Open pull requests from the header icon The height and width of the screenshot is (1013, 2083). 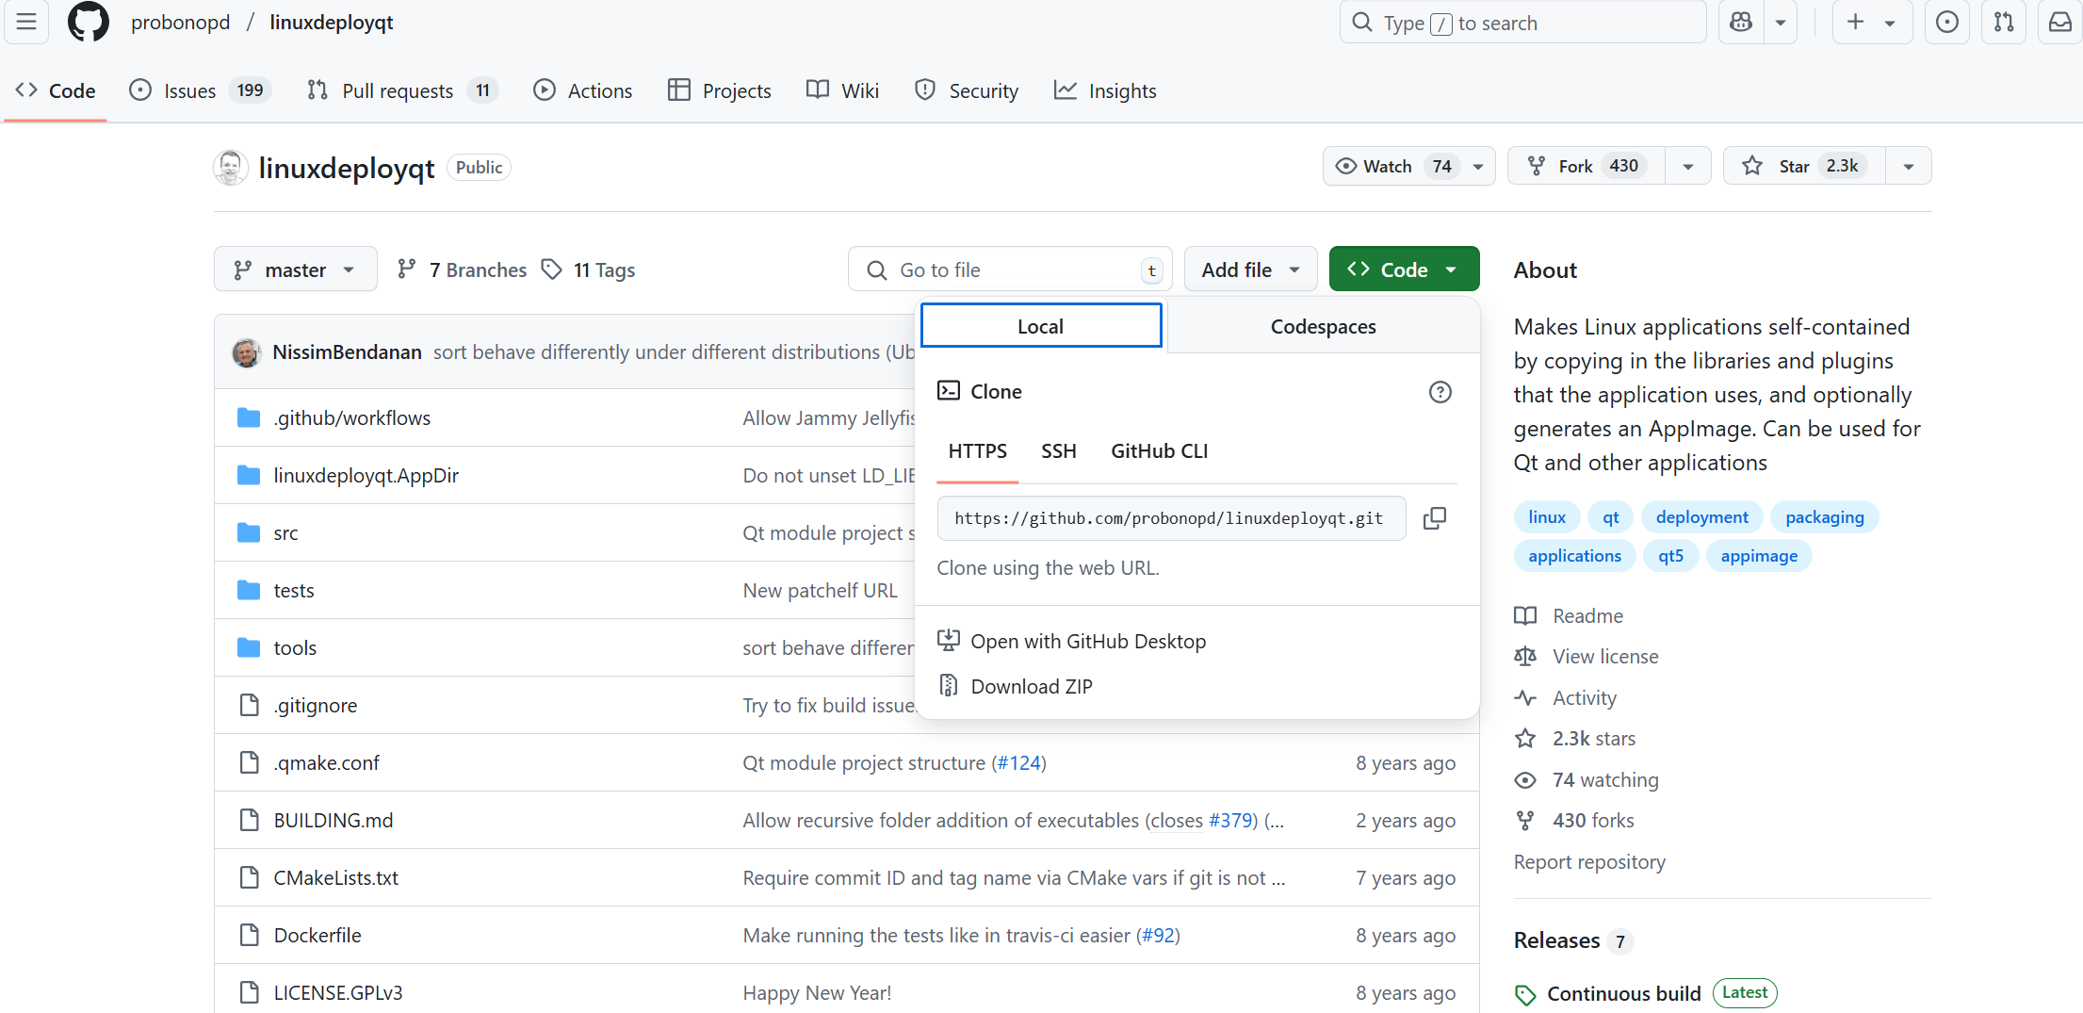coord(2004,22)
